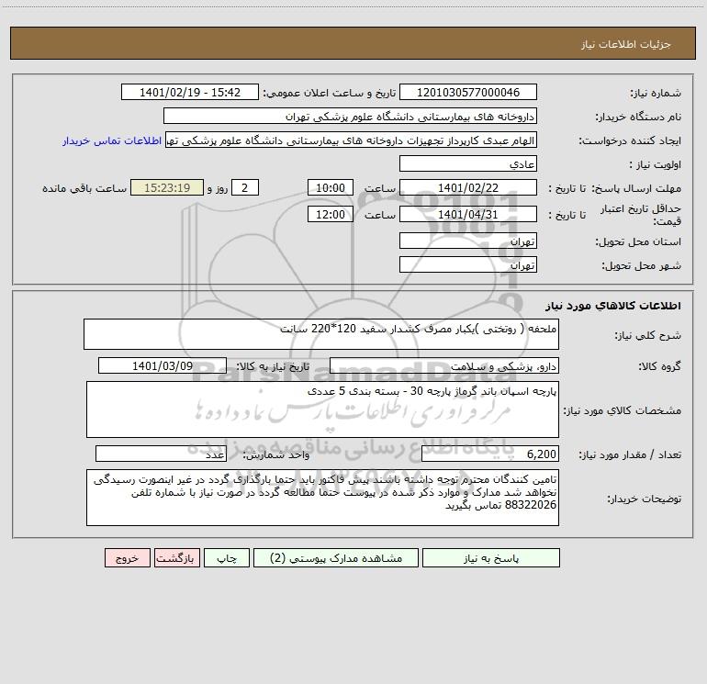Viewport: 707px width, 684px height.
Task: Click the response deadline time 10:00
Action: [x=330, y=187]
